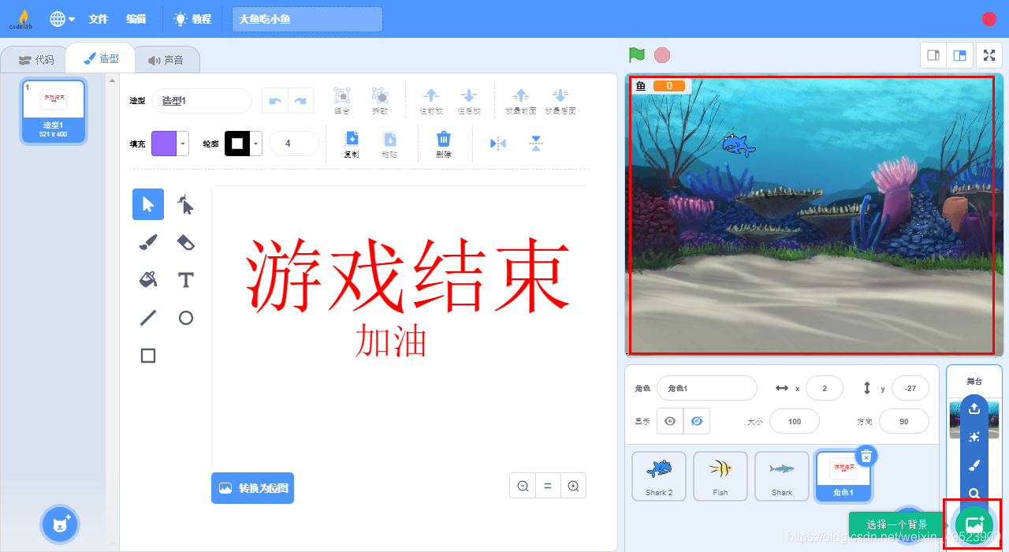Select the Circle tool
This screenshot has width=1009, height=552.
point(186,318)
